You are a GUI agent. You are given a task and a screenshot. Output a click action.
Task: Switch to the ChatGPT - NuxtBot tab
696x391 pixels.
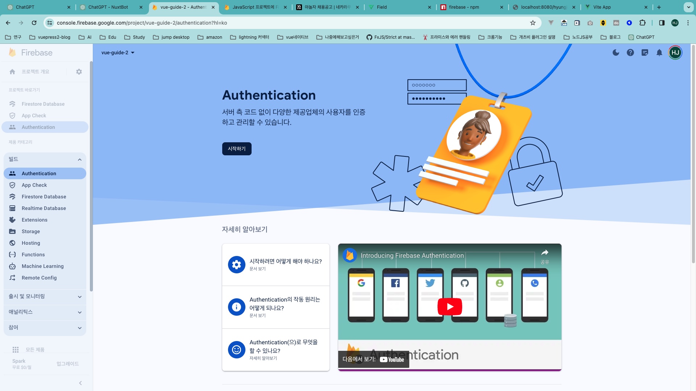(x=111, y=7)
